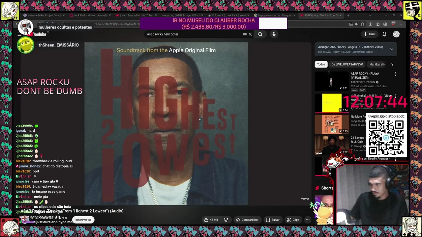The height and width of the screenshot is (237, 422).
Task: Close the happy monster bts tab
Action: pyautogui.click(x=294, y=15)
